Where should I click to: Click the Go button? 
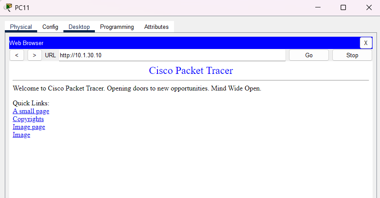tap(309, 55)
